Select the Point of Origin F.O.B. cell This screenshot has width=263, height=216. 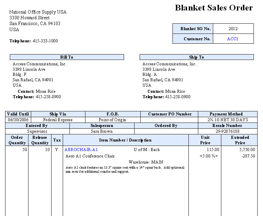(x=113, y=120)
